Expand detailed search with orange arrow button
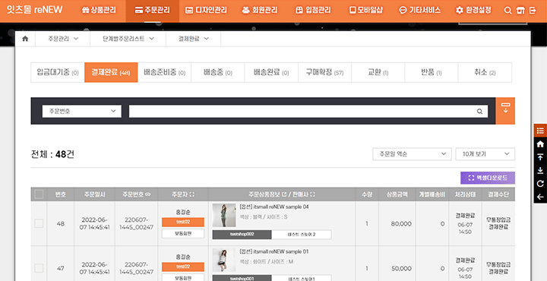 [x=505, y=111]
